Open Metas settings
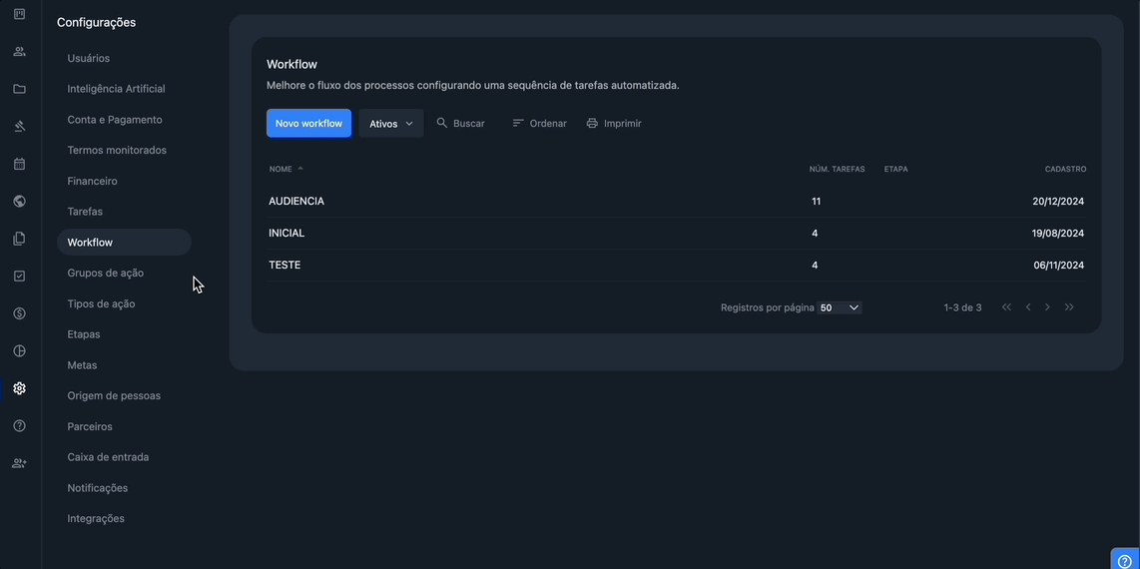 tap(82, 364)
